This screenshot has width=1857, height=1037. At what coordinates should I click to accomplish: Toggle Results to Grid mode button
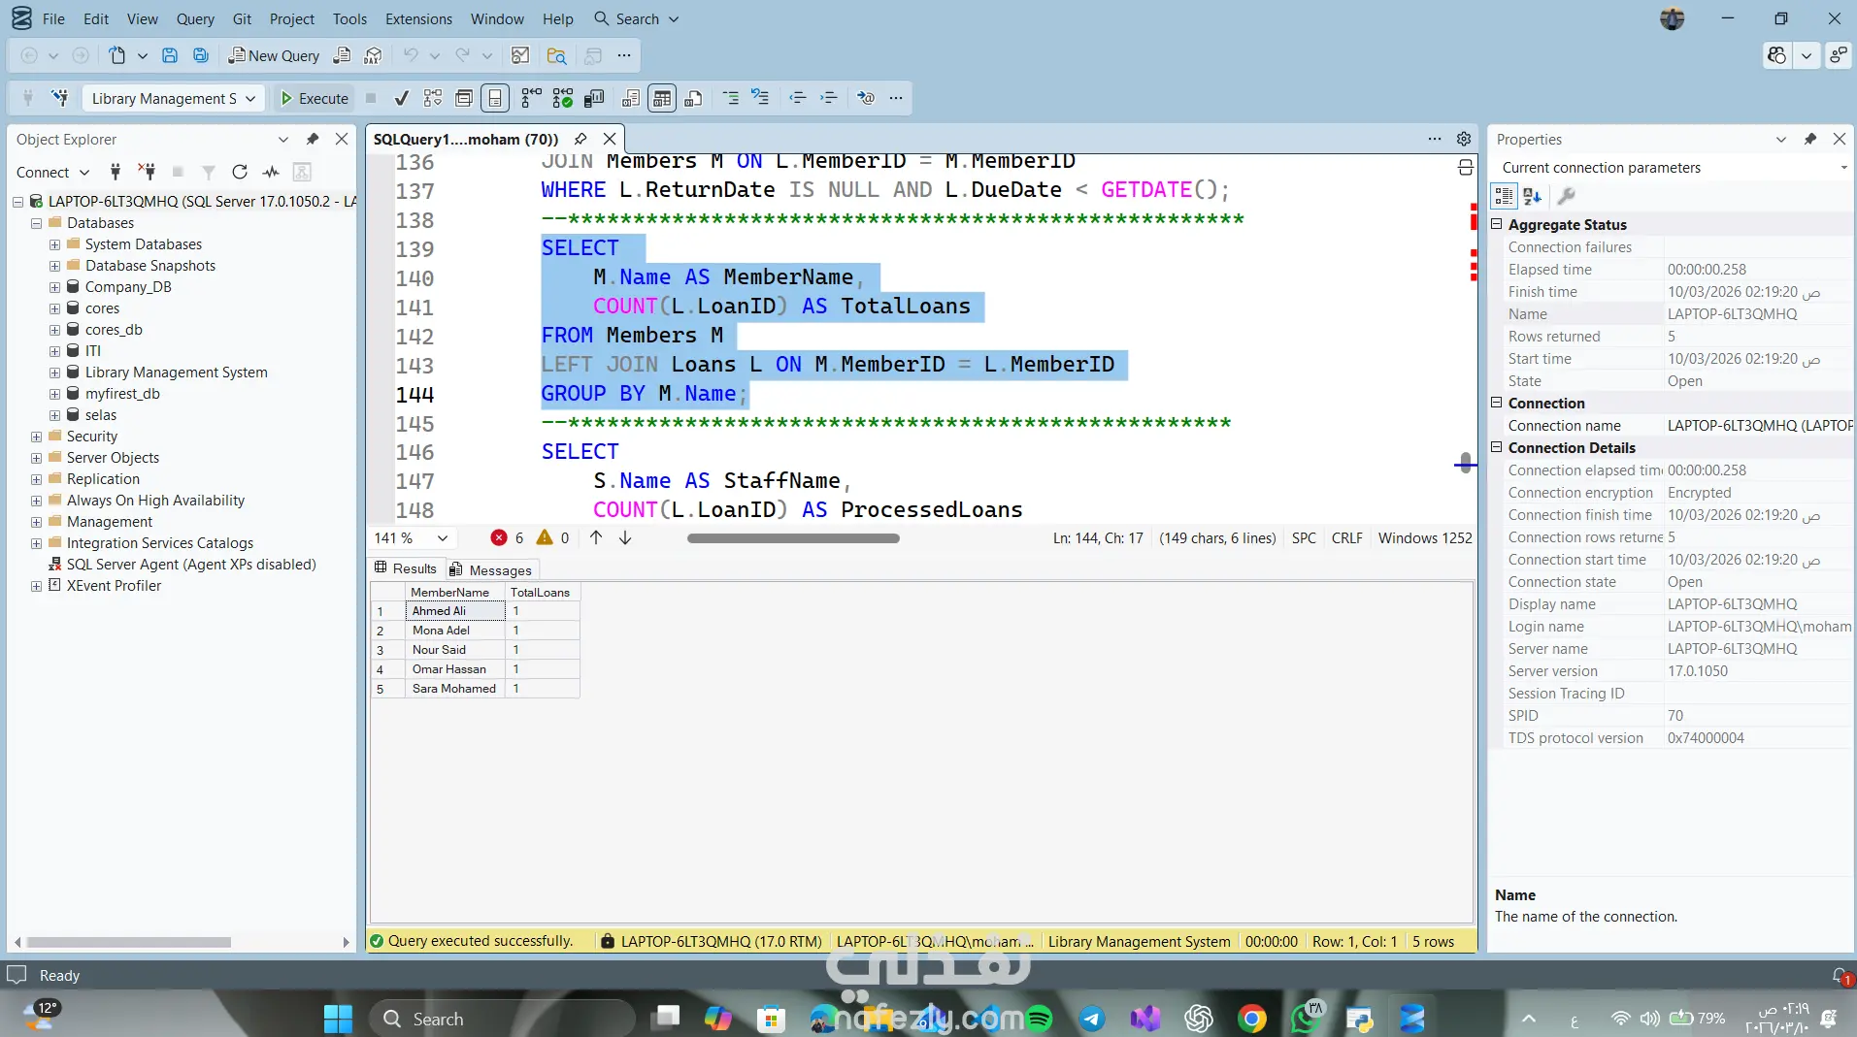662,98
